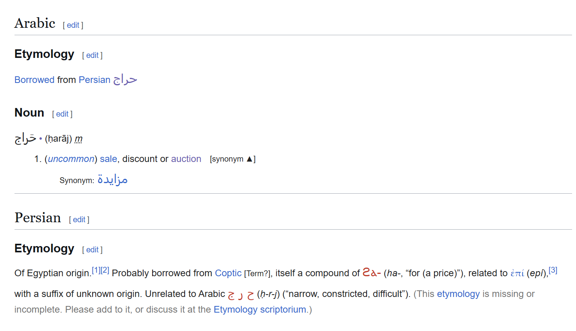Open the 'uncommon' label link

pyautogui.click(x=71, y=159)
